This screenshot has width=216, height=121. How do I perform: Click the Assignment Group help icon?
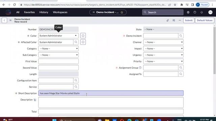(140, 68)
